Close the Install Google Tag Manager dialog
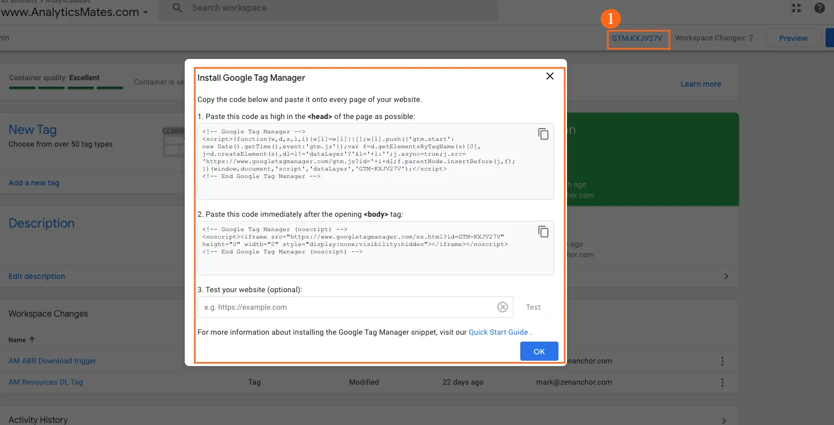 pyautogui.click(x=550, y=76)
